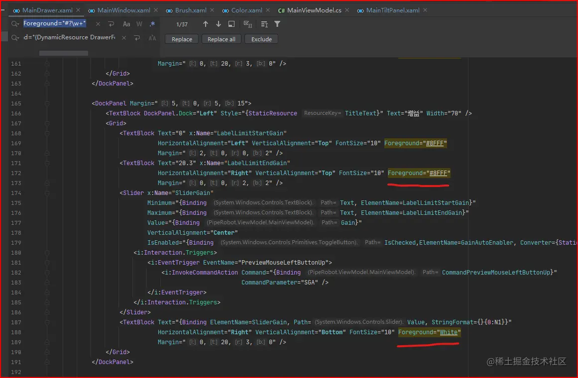Open the MainViewModel.cs tab
578x378 pixels.
pos(314,10)
